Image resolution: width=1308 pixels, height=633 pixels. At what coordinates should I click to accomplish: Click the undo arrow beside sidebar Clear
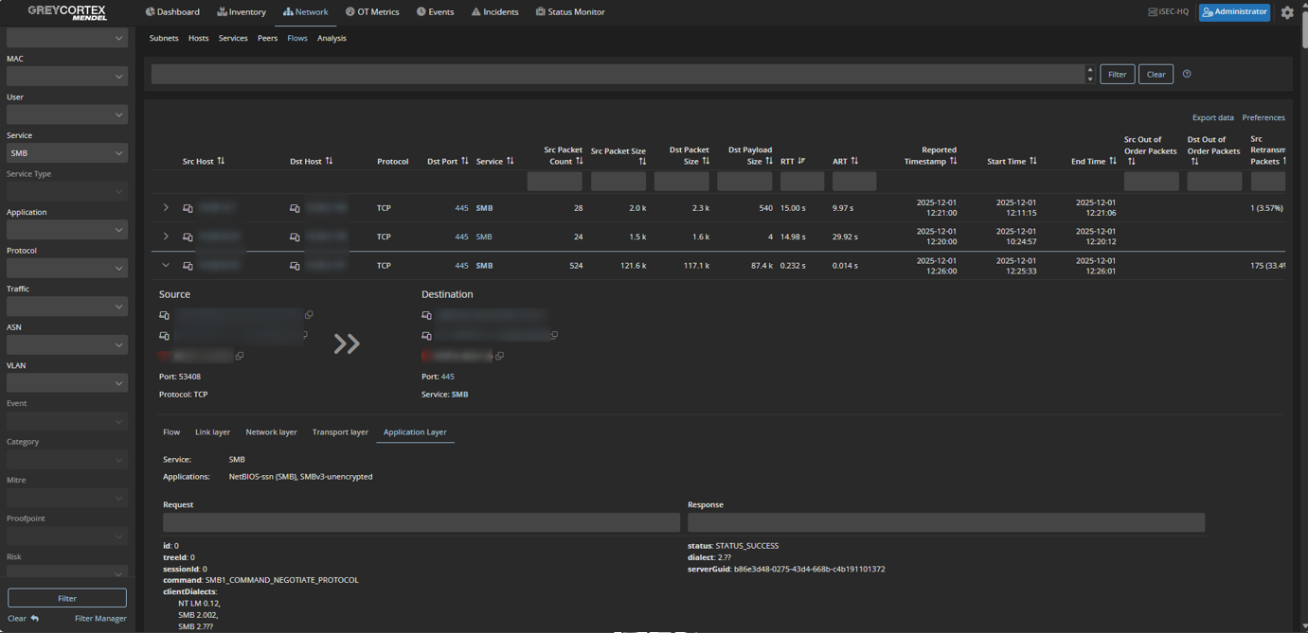35,618
